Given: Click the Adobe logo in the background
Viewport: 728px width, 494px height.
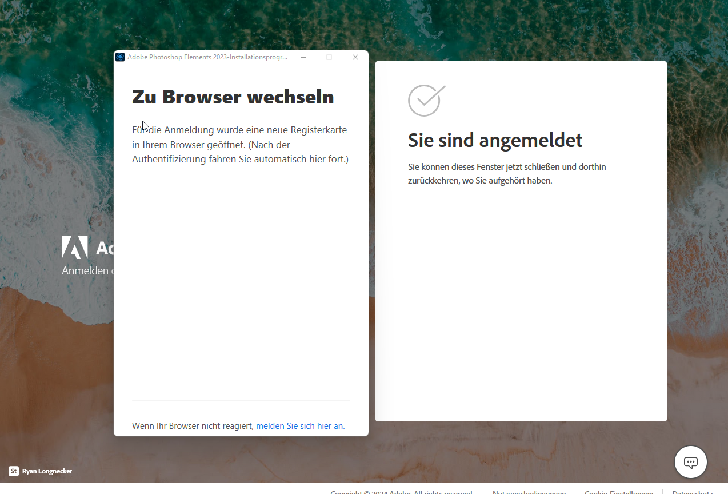Looking at the screenshot, I should click(x=75, y=248).
